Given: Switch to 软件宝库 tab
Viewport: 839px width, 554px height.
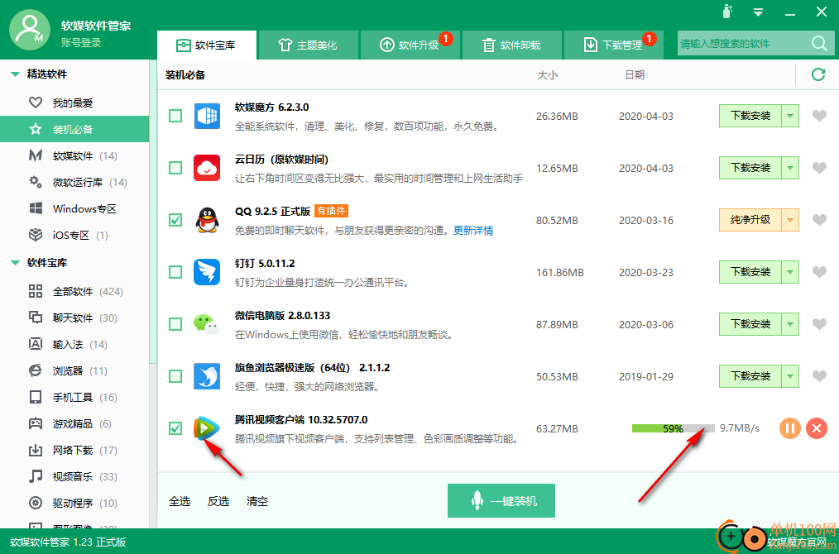Looking at the screenshot, I should pos(207,45).
